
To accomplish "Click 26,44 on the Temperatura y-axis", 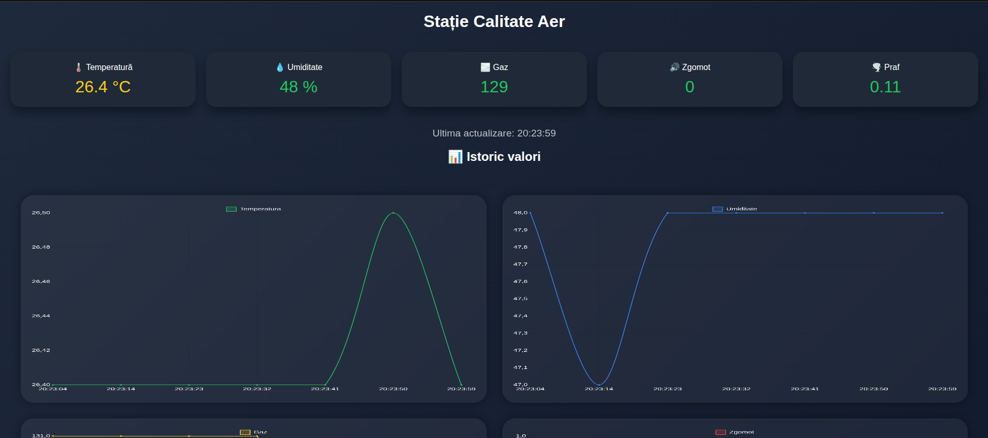I will pyautogui.click(x=41, y=316).
